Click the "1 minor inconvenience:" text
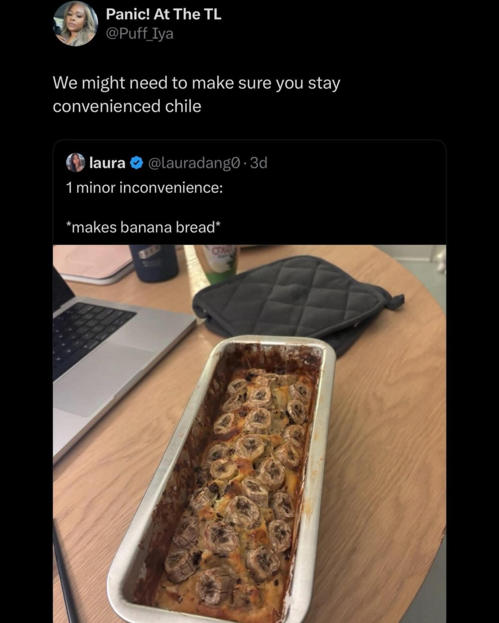Screen dimensions: 499x623 [x=144, y=188]
